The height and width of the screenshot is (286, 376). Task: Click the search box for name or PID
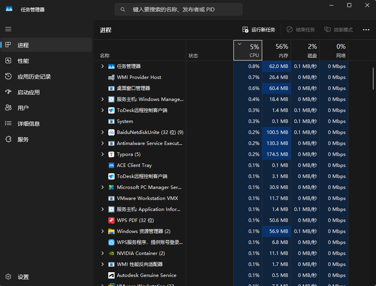178,9
